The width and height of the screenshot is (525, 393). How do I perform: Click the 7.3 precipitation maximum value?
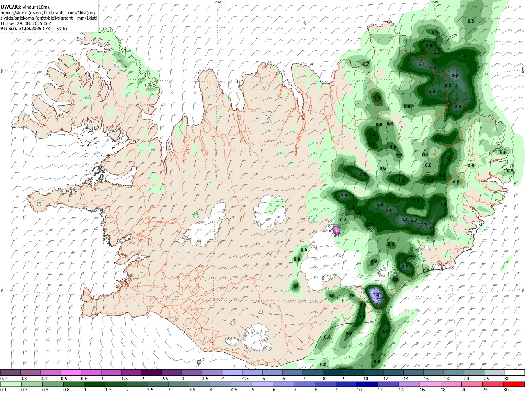376,294
